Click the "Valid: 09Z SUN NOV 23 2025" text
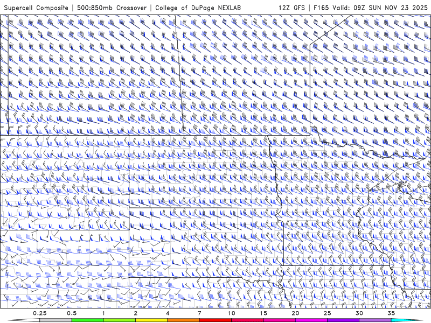The height and width of the screenshot is (323, 431). [380, 8]
